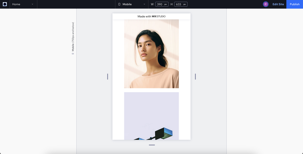Select the Mobile option in the device bar
The height and width of the screenshot is (154, 303).
point(127,4)
